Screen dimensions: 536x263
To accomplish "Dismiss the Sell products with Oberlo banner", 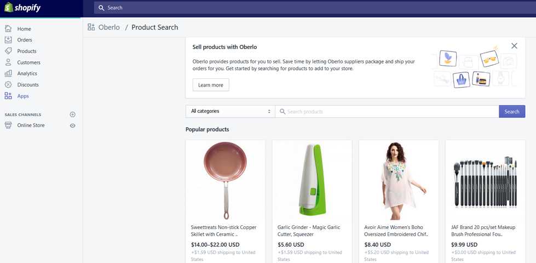I will point(514,46).
